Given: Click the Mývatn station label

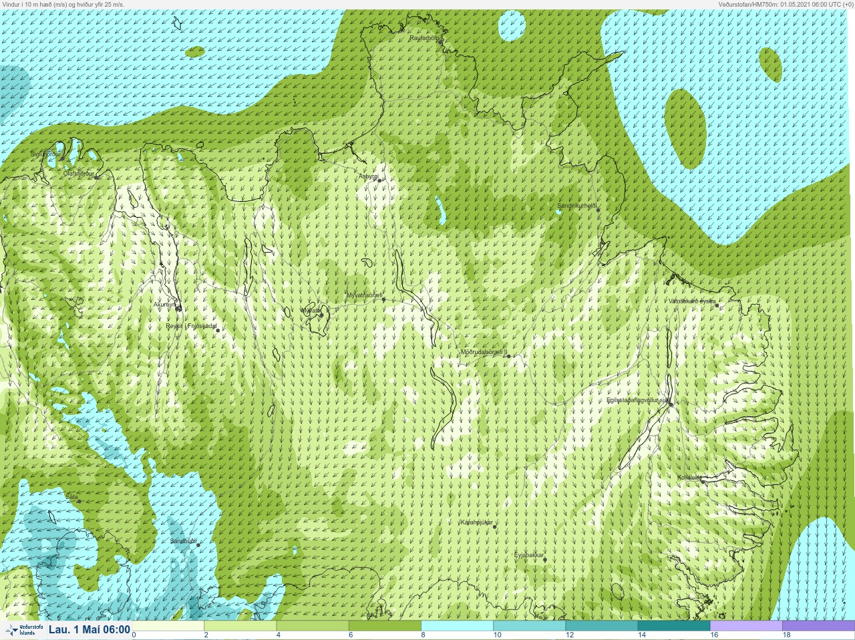Looking at the screenshot, I should 310,311.
